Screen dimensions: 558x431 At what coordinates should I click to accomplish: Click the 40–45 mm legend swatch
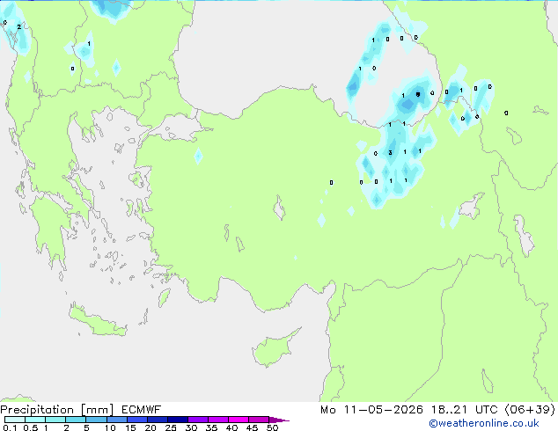(x=239, y=420)
